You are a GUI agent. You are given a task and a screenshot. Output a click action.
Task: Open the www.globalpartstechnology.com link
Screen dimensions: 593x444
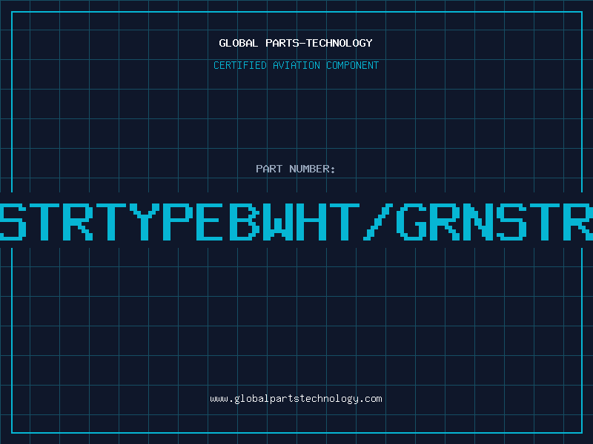[x=296, y=399]
